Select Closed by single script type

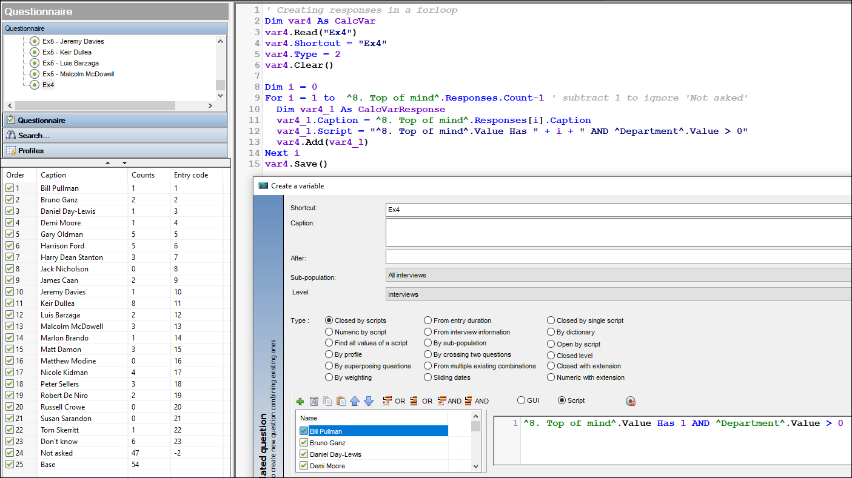point(551,320)
